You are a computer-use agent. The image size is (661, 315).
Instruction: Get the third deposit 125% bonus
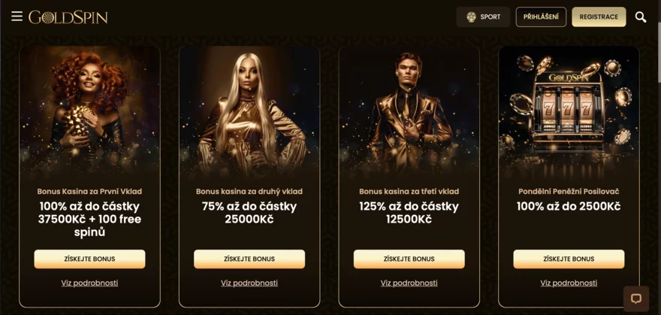pyautogui.click(x=409, y=259)
